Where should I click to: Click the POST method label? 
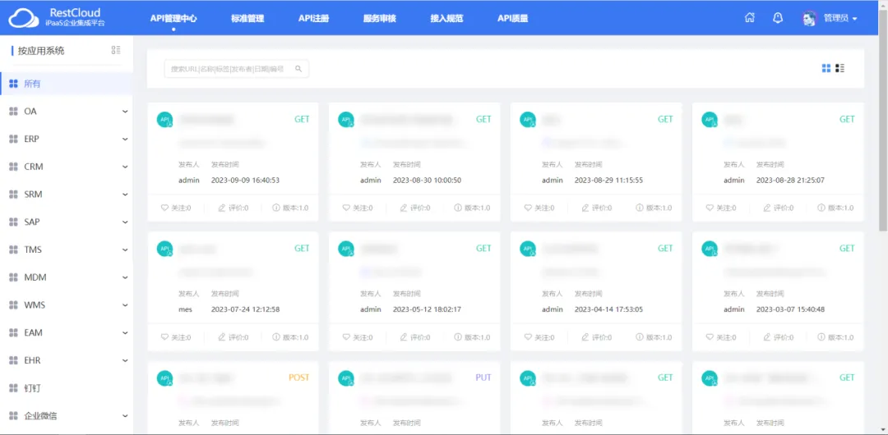(299, 378)
